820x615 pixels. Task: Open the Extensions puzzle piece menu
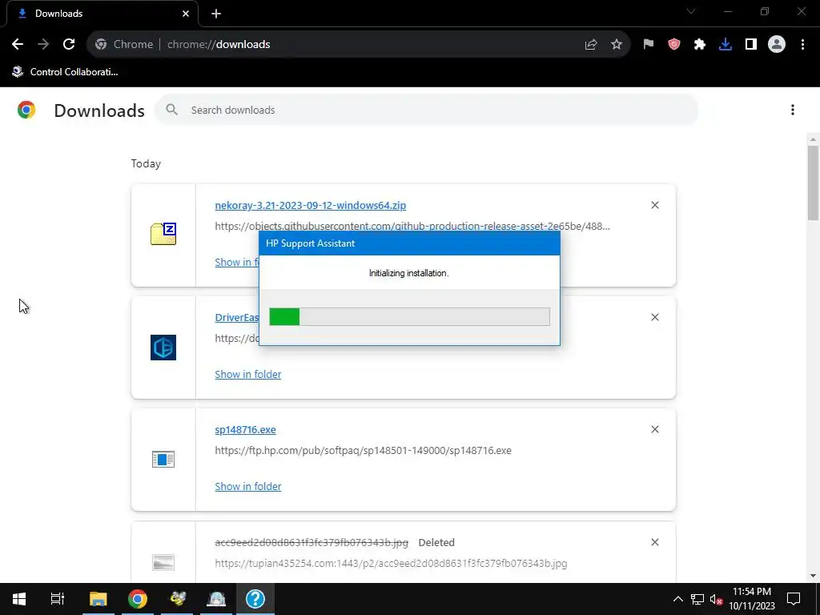pyautogui.click(x=700, y=45)
